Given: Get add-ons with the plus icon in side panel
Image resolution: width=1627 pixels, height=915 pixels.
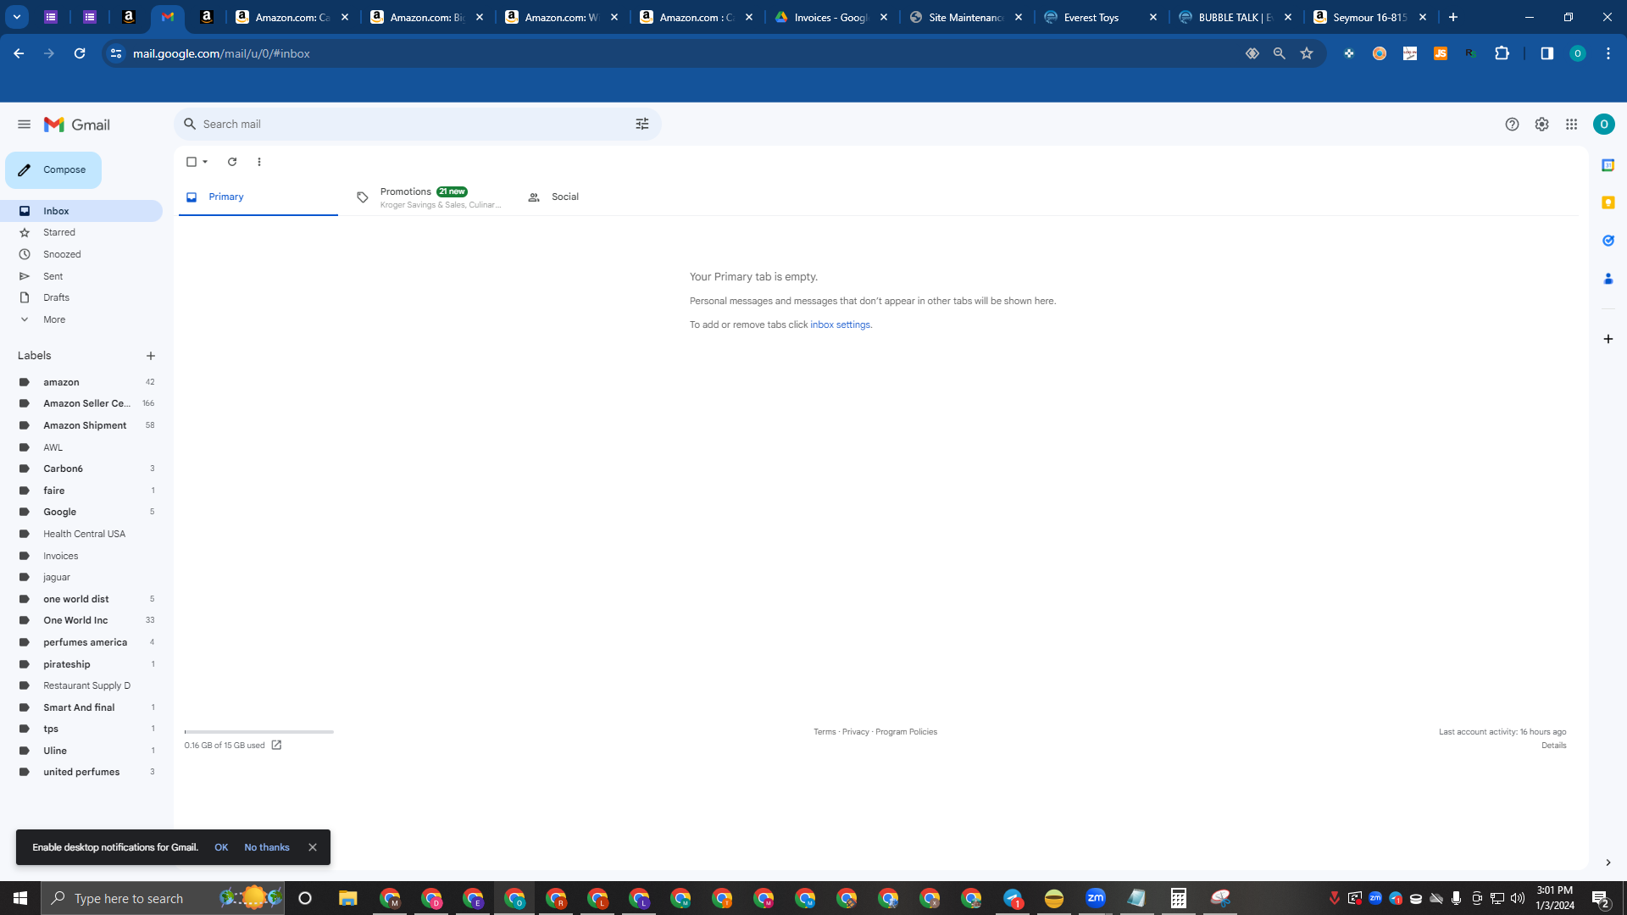Looking at the screenshot, I should (1608, 339).
